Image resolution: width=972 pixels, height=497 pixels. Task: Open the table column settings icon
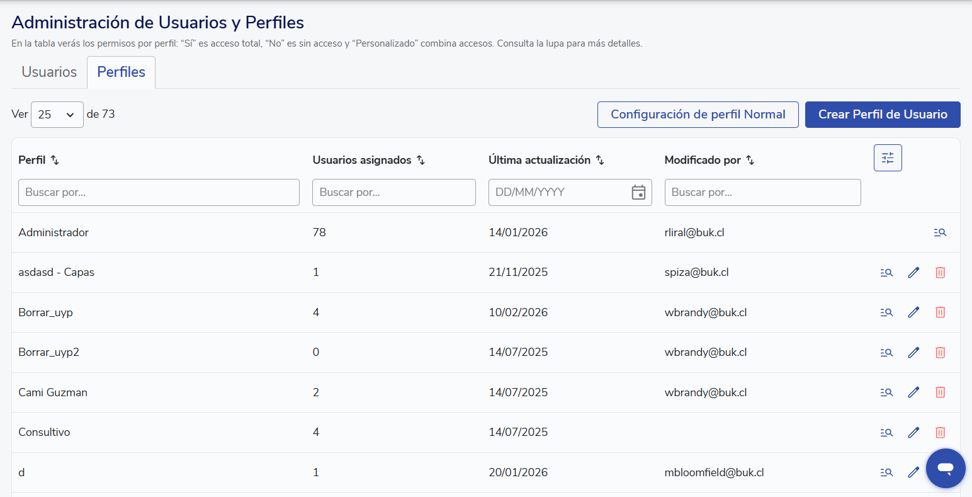tap(888, 158)
